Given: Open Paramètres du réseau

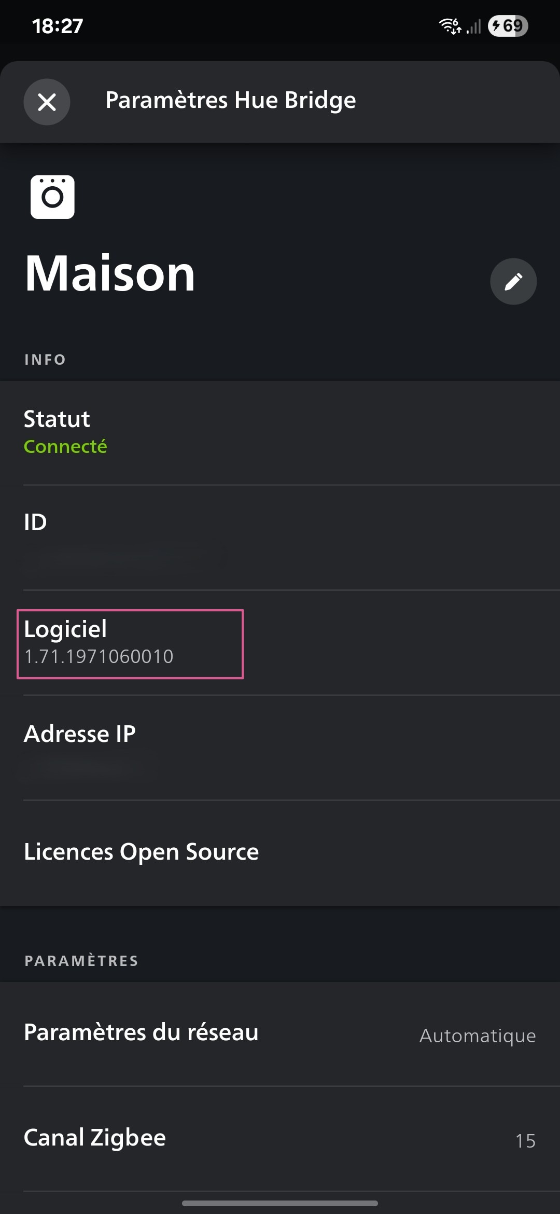Looking at the screenshot, I should (x=280, y=1033).
